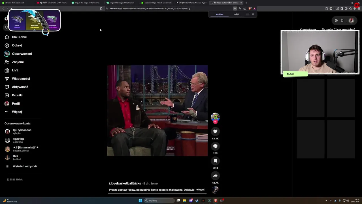Open the spinning sound disc thumbnail
The image size is (362, 204).
point(215,190)
